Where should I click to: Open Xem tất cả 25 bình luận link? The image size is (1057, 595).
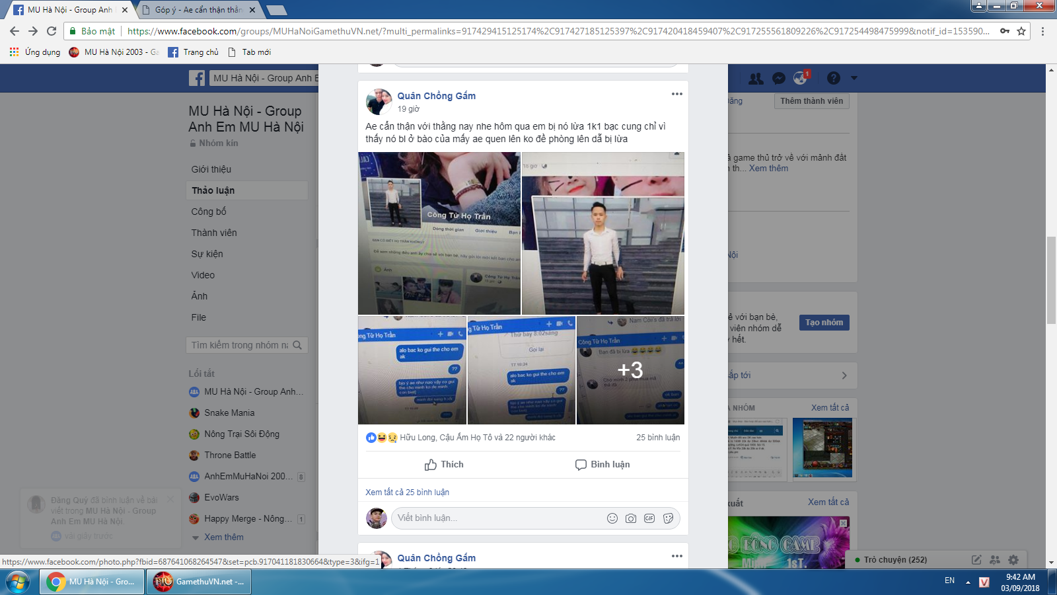pyautogui.click(x=407, y=492)
